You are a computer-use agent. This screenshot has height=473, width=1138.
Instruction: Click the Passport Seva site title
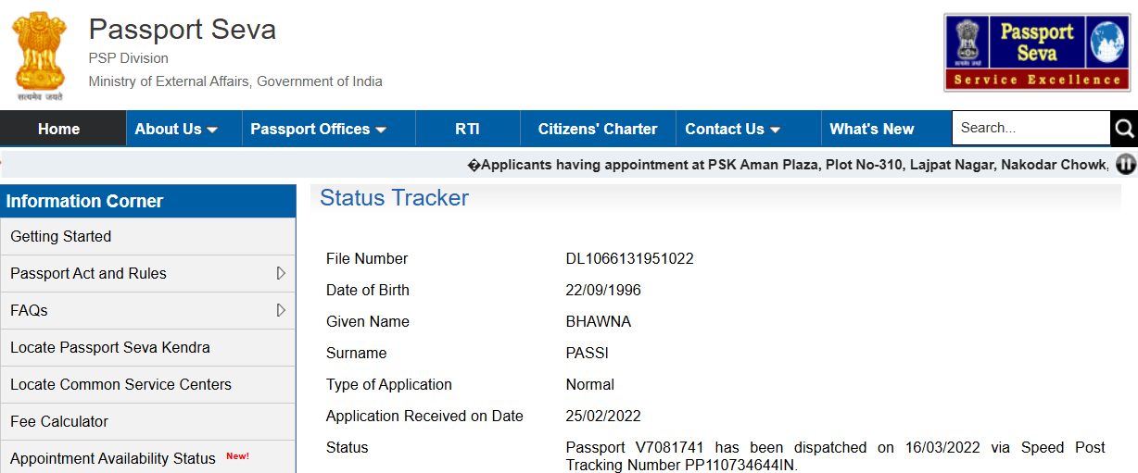click(183, 30)
